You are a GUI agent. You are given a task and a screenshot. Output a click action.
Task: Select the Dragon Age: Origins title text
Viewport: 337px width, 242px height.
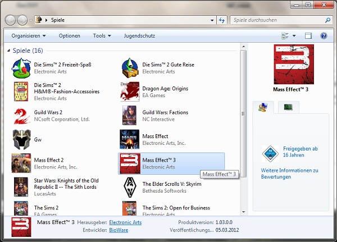165,89
